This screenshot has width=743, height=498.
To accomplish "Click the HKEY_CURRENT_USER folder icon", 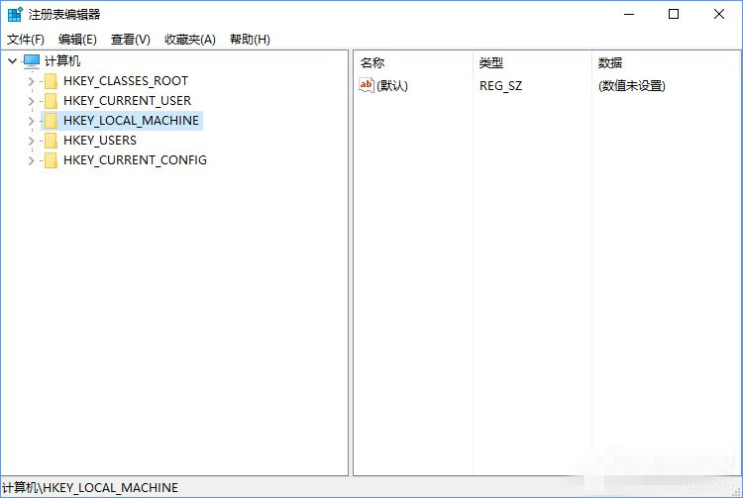I will pos(51,101).
